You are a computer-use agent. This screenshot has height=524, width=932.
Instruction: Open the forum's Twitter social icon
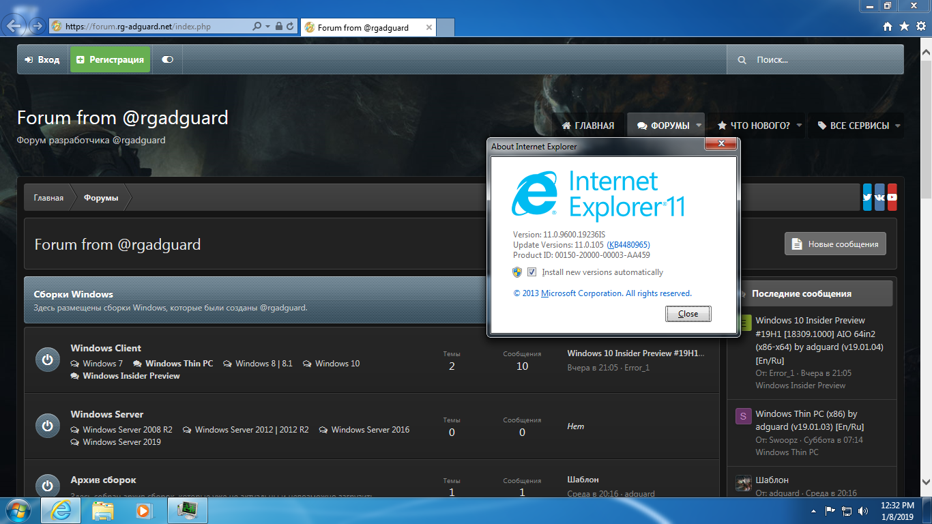pyautogui.click(x=867, y=197)
